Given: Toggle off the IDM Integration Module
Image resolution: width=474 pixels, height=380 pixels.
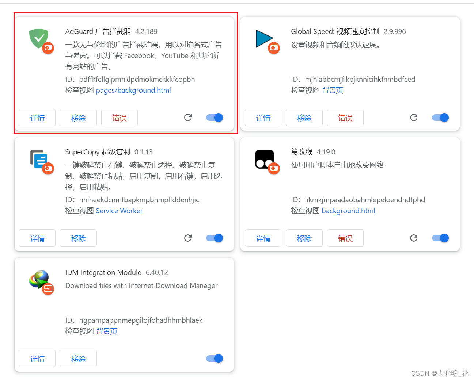Looking at the screenshot, I should click(x=215, y=358).
